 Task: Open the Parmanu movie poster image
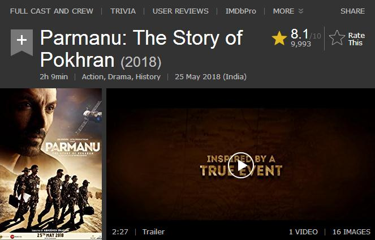click(x=51, y=164)
